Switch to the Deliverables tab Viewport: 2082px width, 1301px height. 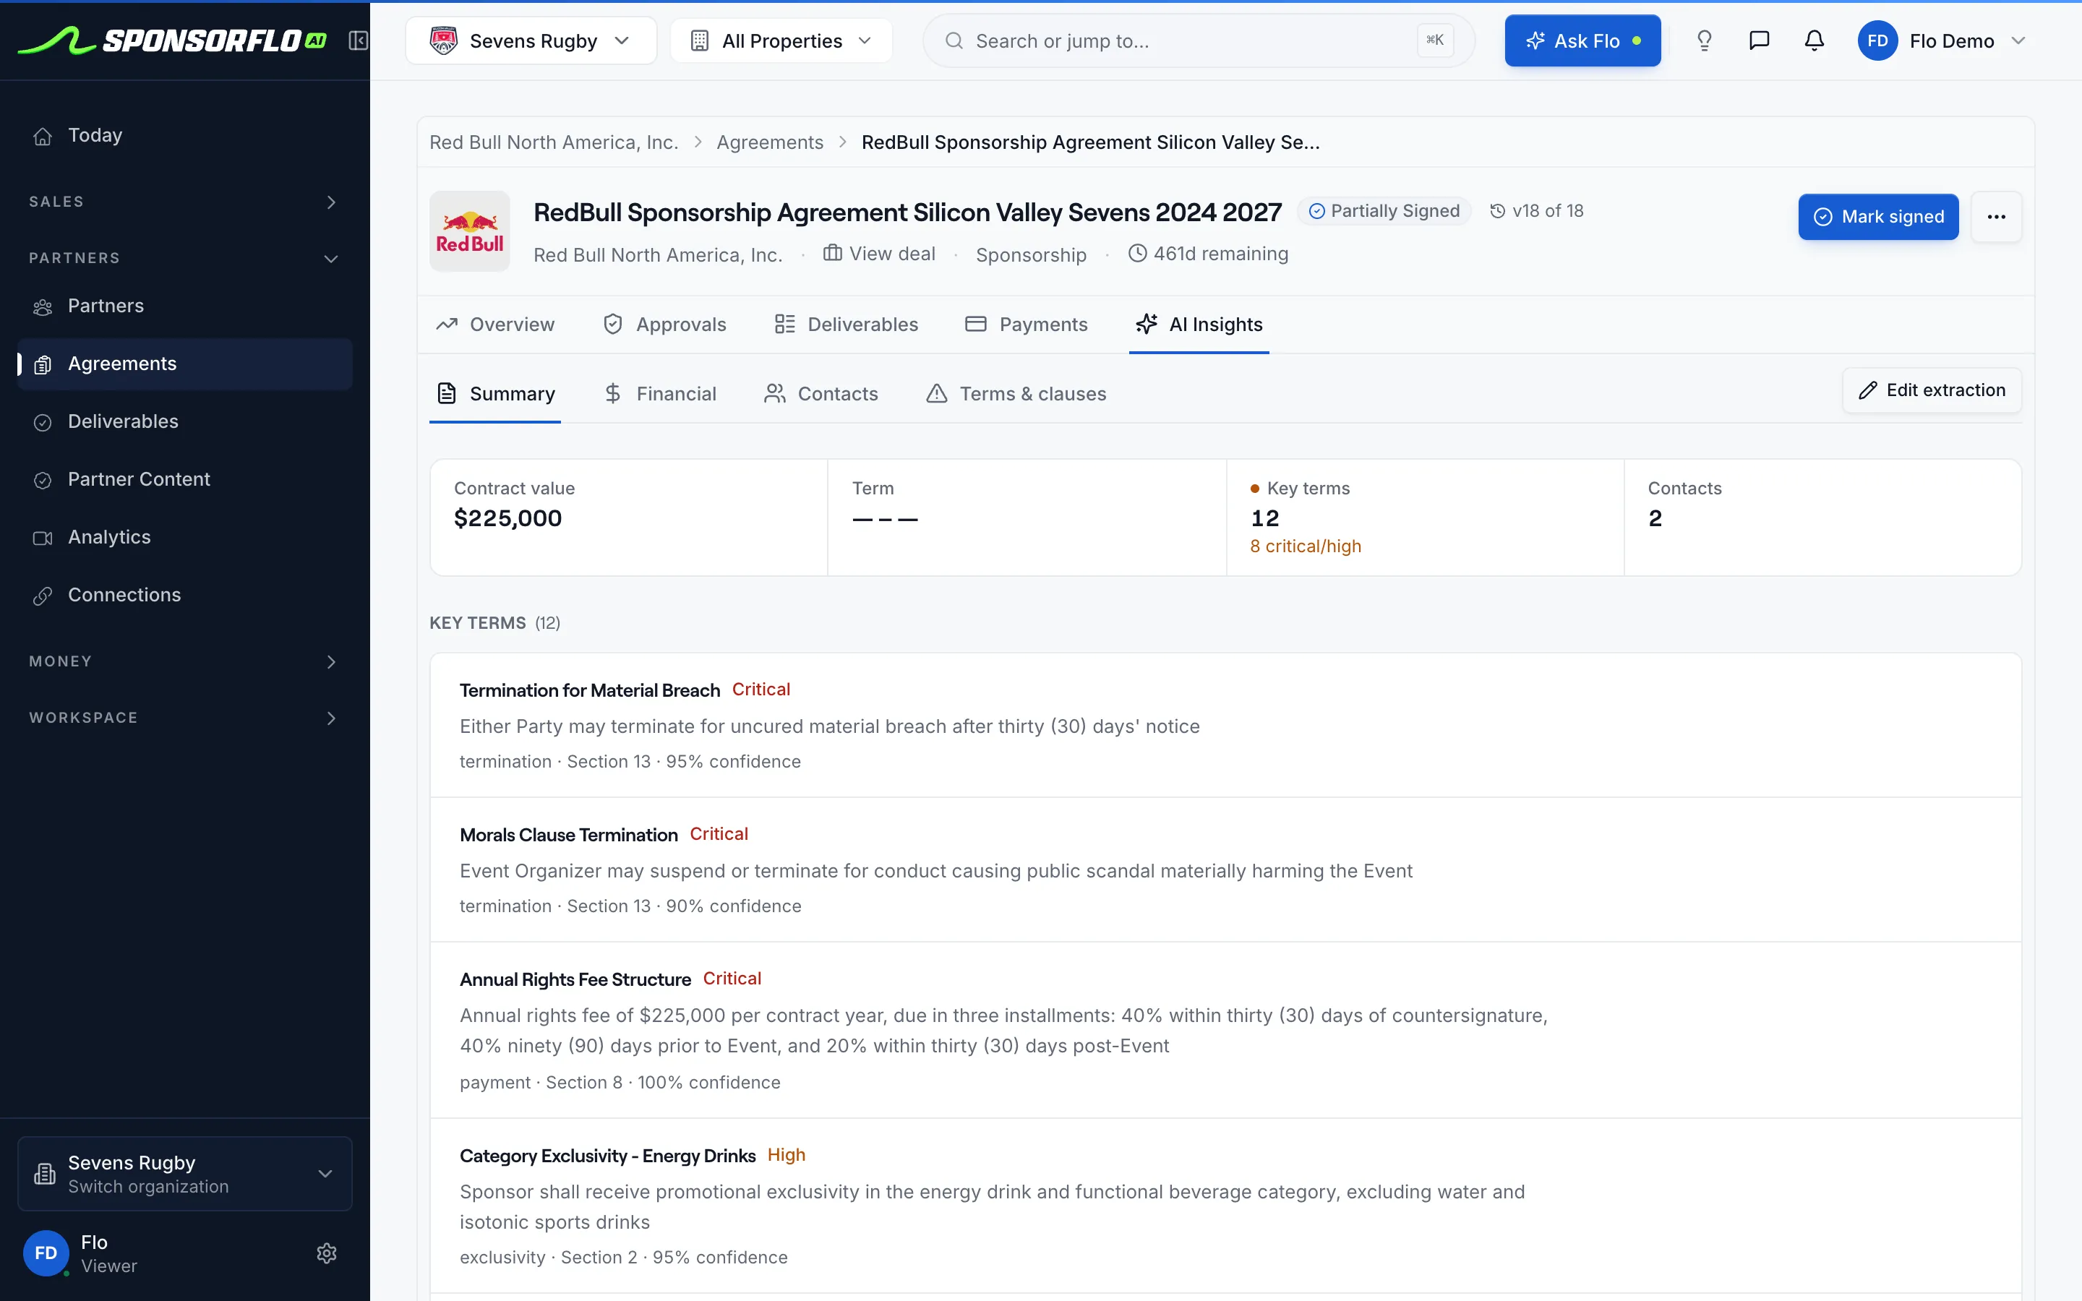(847, 325)
